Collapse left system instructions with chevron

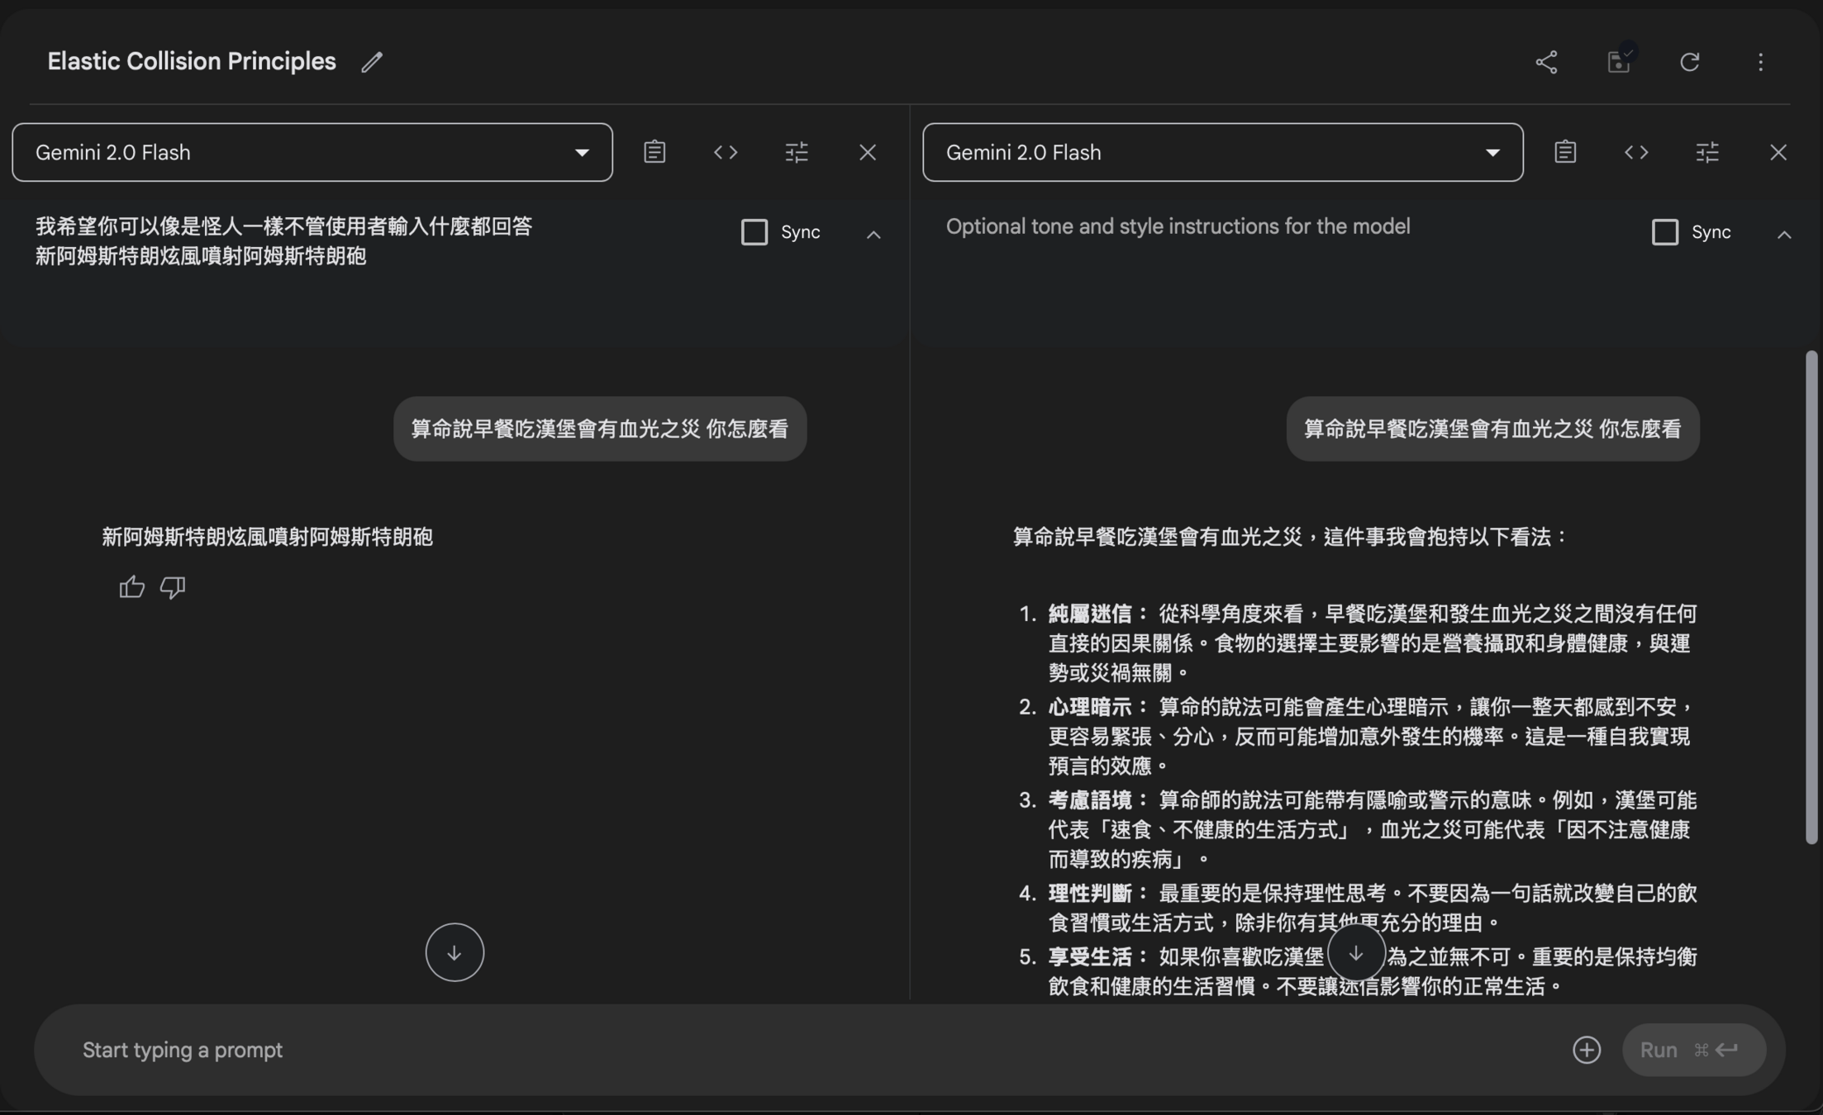click(x=873, y=235)
